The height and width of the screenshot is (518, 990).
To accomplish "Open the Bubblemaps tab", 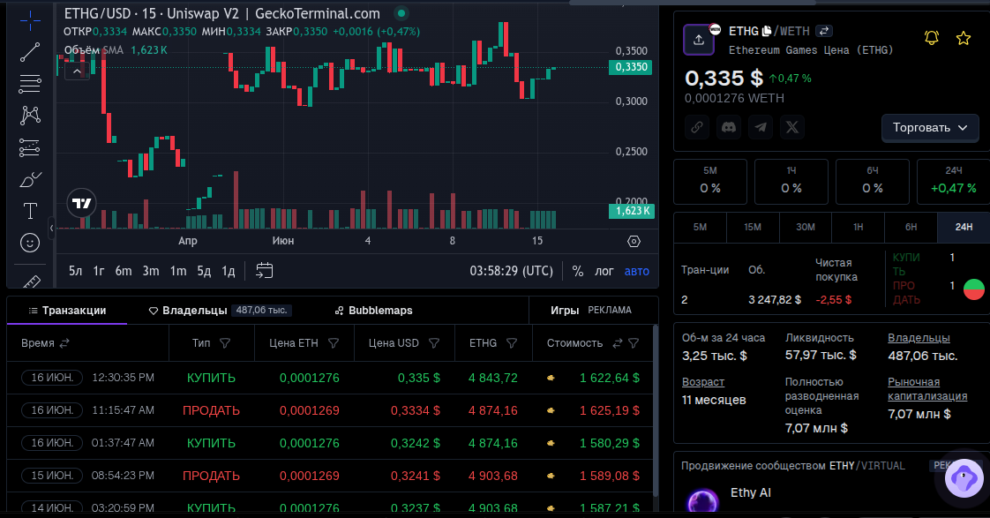I will pyautogui.click(x=373, y=310).
